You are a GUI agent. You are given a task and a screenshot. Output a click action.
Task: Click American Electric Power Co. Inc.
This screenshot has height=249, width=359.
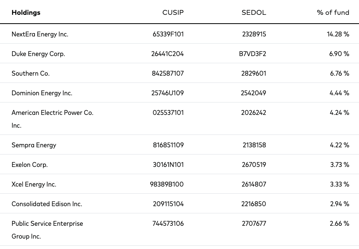pos(53,119)
